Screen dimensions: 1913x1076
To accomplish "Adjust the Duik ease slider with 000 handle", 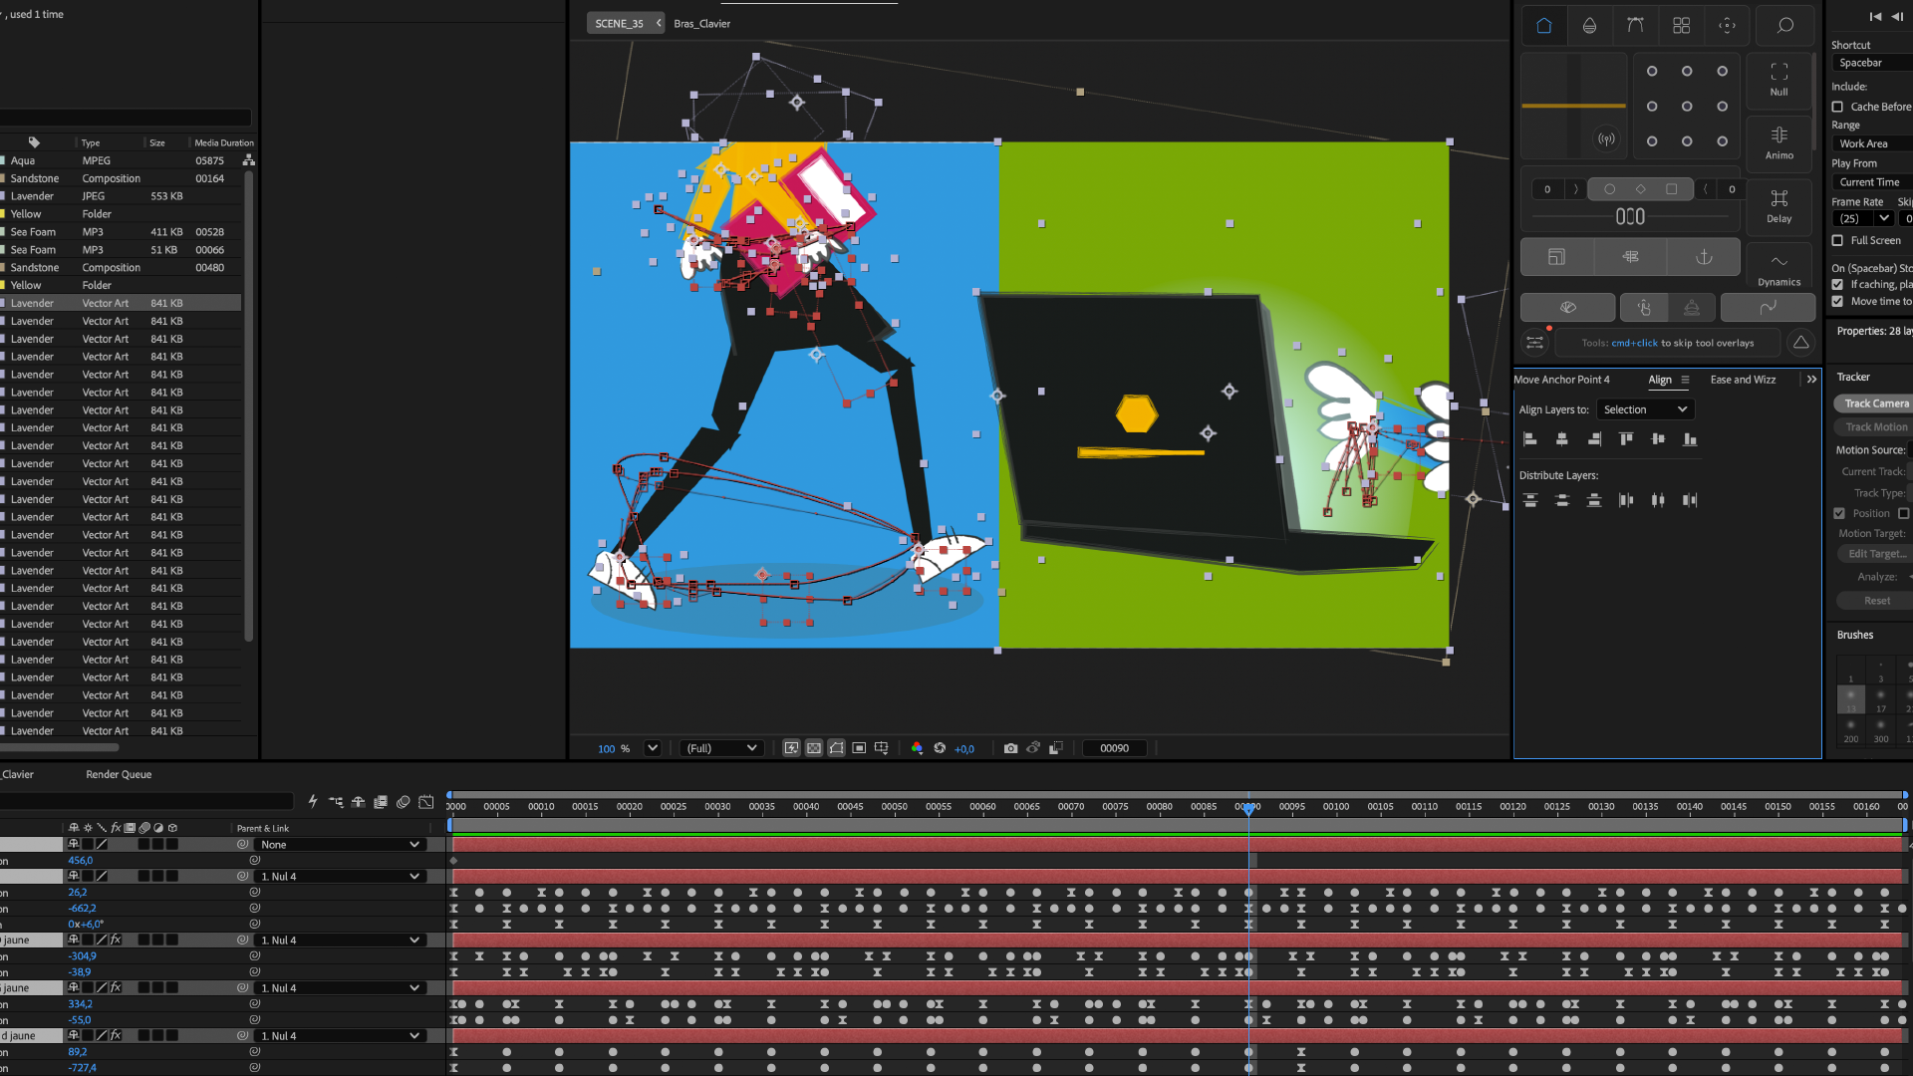I will point(1630,217).
